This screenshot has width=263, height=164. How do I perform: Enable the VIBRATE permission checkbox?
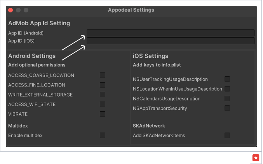click(x=103, y=114)
